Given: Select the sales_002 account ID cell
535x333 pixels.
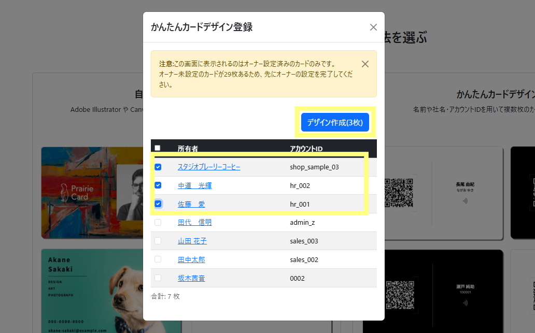Looking at the screenshot, I should [x=304, y=260].
